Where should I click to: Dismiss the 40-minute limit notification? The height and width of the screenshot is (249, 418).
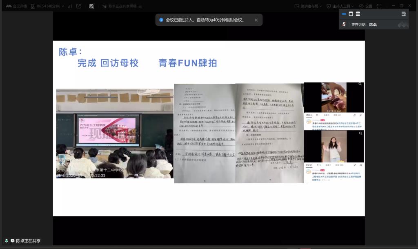256,20
